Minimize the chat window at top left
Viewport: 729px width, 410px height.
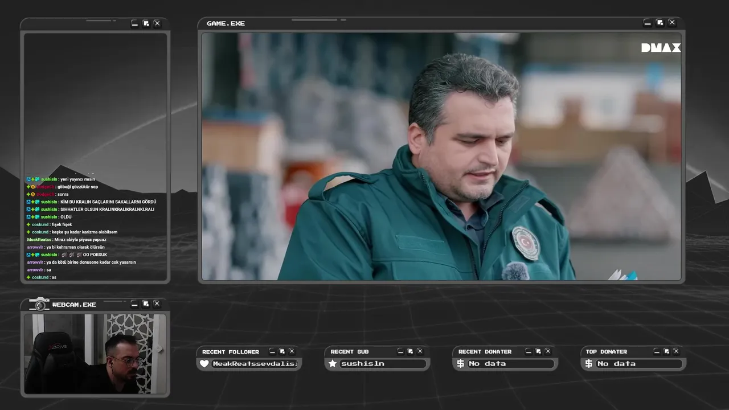[x=134, y=23]
